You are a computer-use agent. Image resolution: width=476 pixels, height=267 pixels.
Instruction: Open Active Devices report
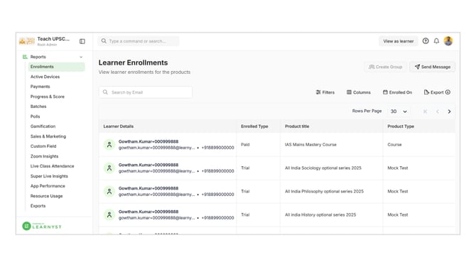pyautogui.click(x=45, y=77)
